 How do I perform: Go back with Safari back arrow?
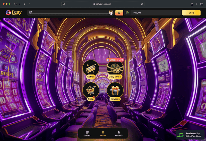coord(24,4)
